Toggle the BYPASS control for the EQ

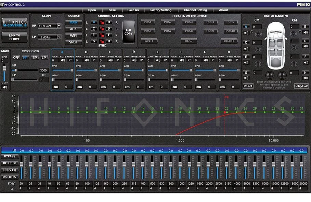[x=9, y=156]
